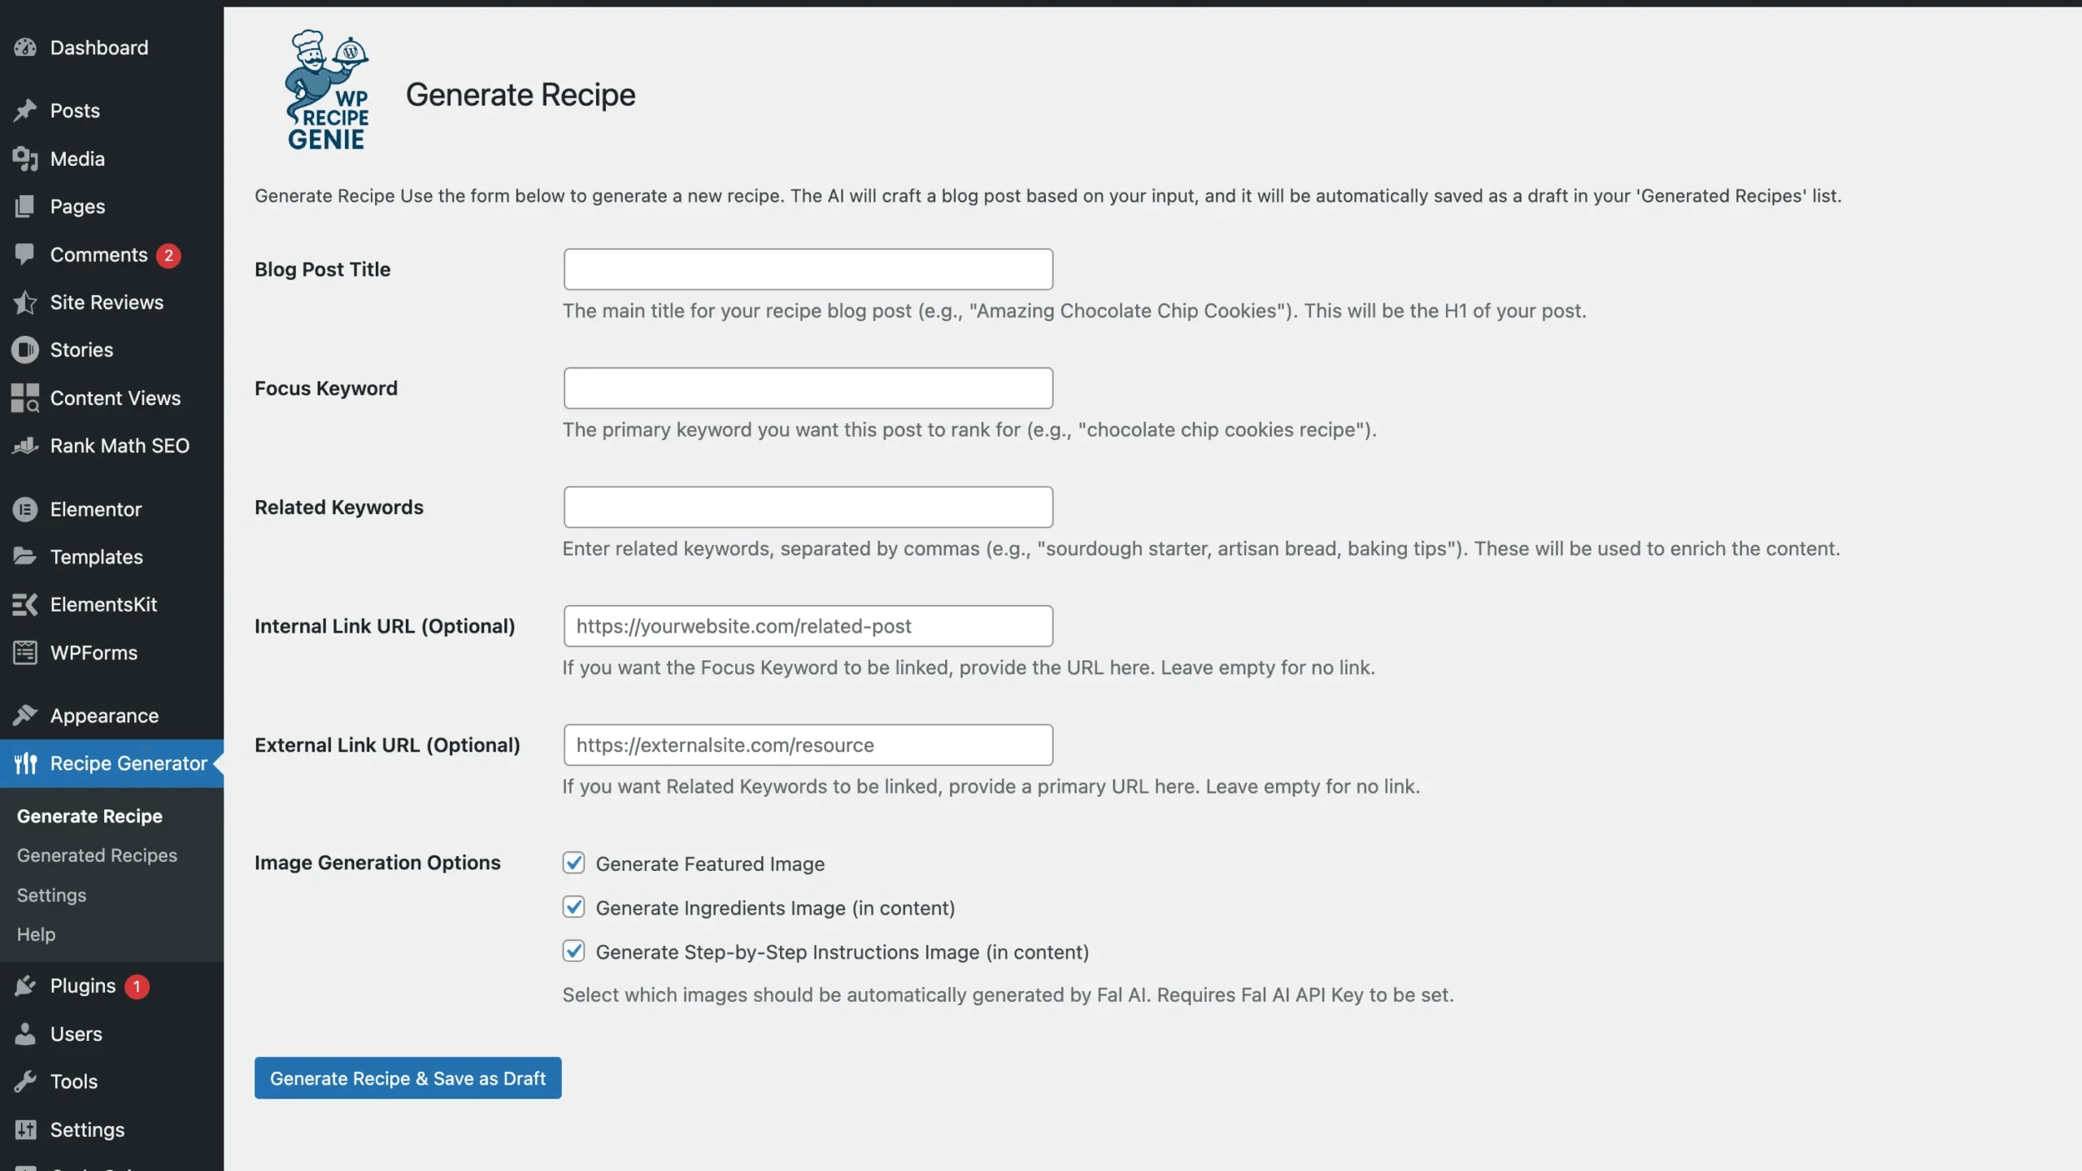Screen dimensions: 2082x1171
Task: Click the Comments count badge 2
Action: pyautogui.click(x=168, y=255)
